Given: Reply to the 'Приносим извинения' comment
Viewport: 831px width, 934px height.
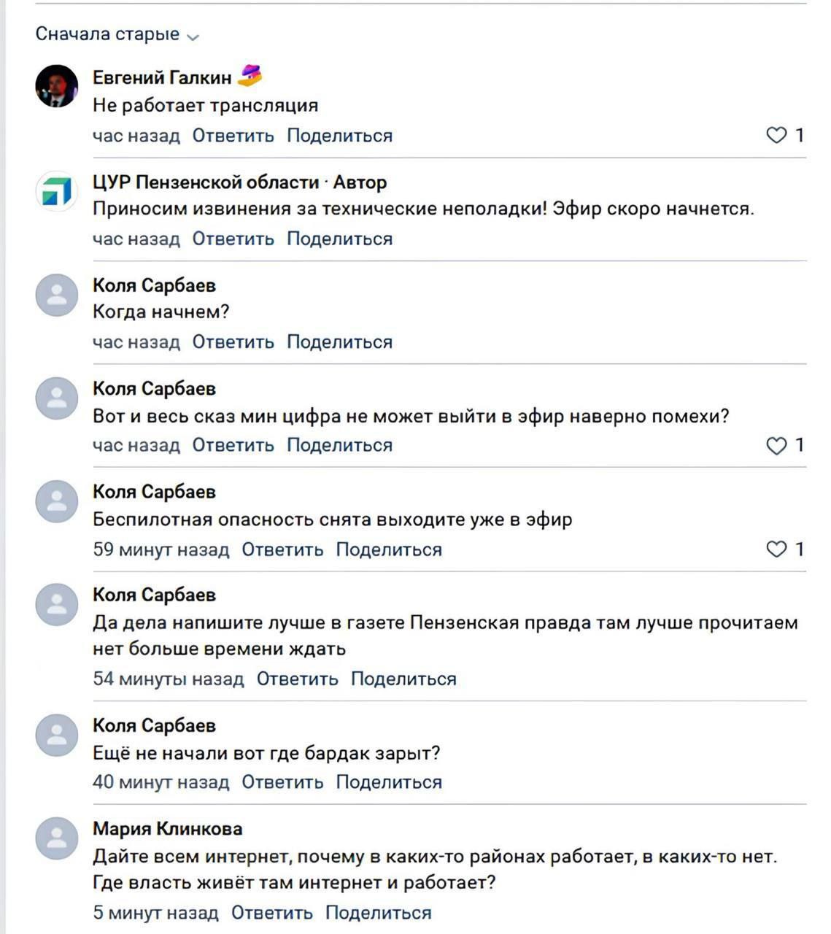Looking at the screenshot, I should pyautogui.click(x=233, y=239).
